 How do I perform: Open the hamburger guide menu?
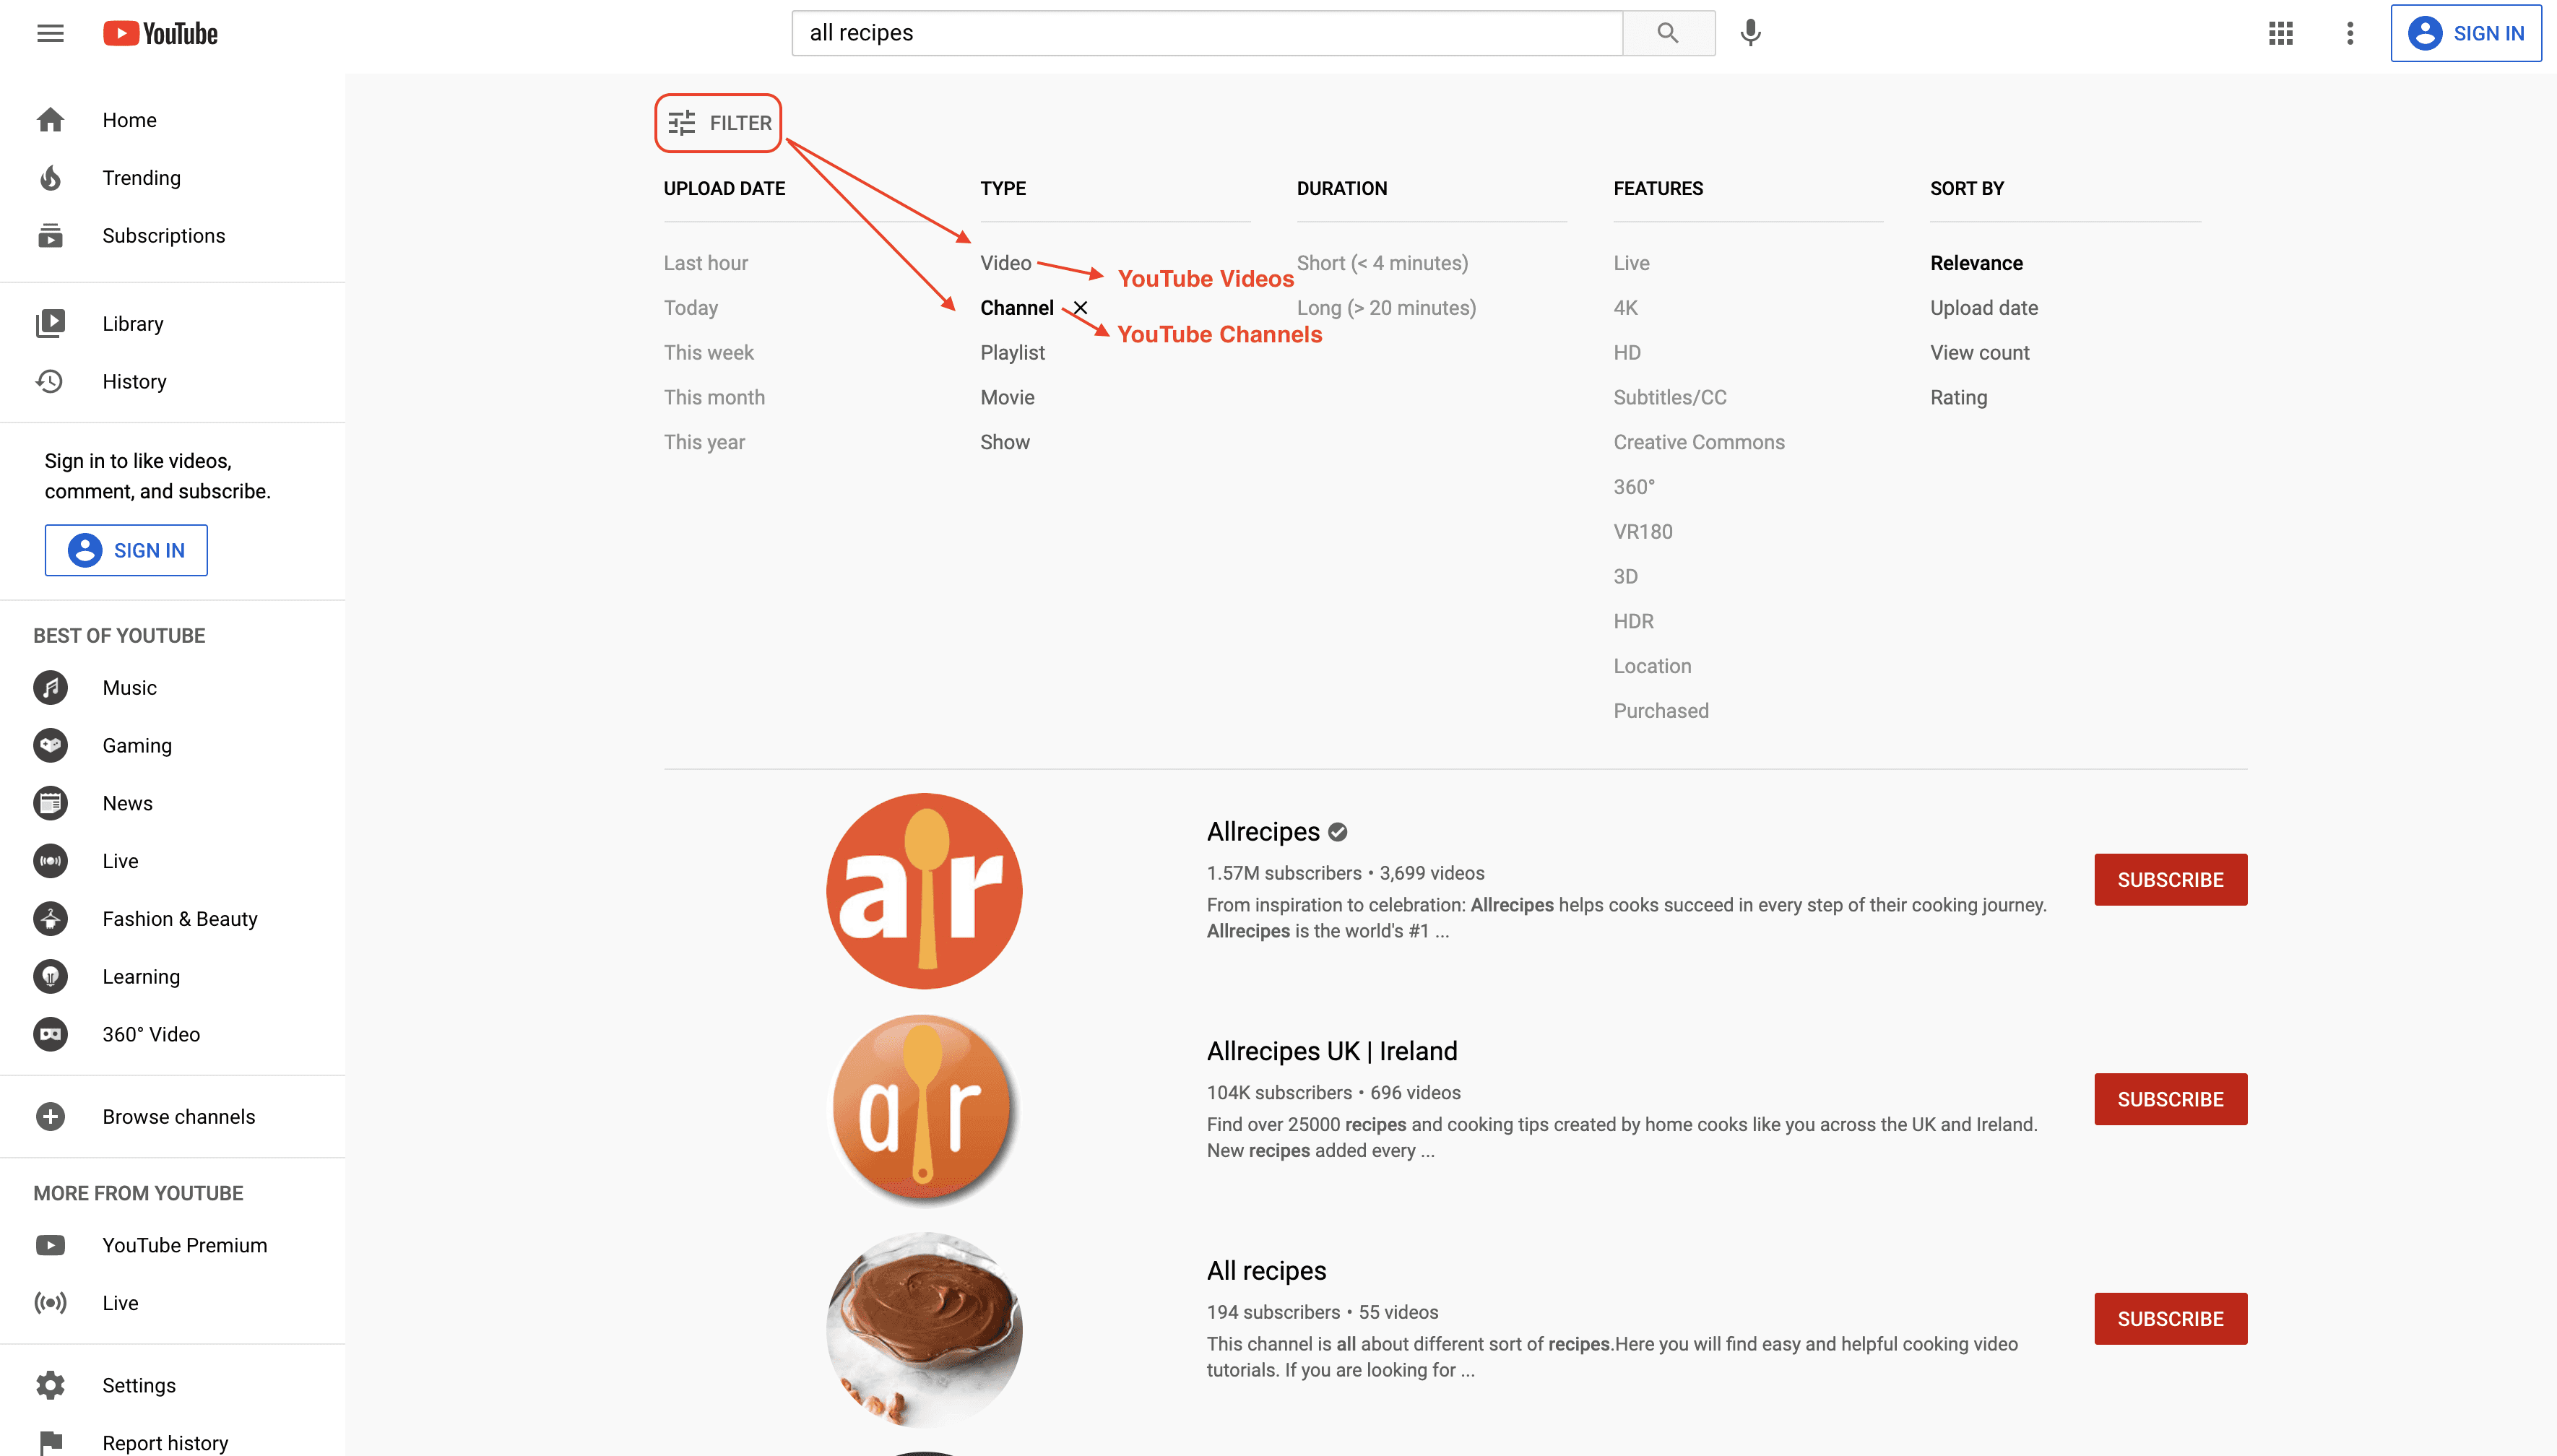click(x=50, y=33)
